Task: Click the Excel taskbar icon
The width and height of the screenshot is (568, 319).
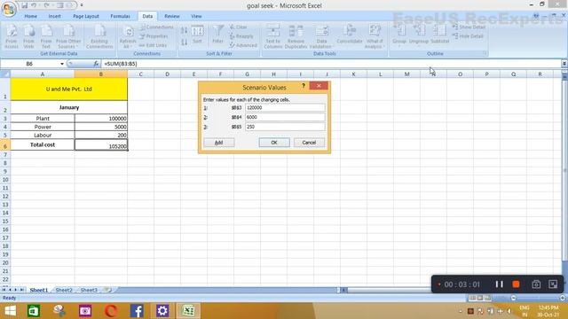Action: 188,311
